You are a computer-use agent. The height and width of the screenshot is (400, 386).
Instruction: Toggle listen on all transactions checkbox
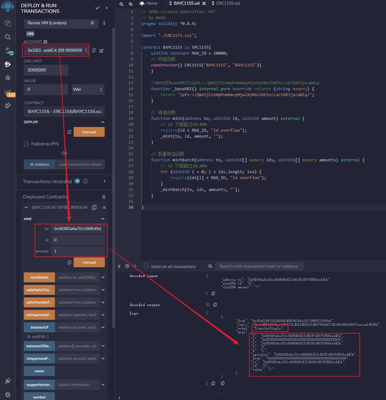coord(146,266)
